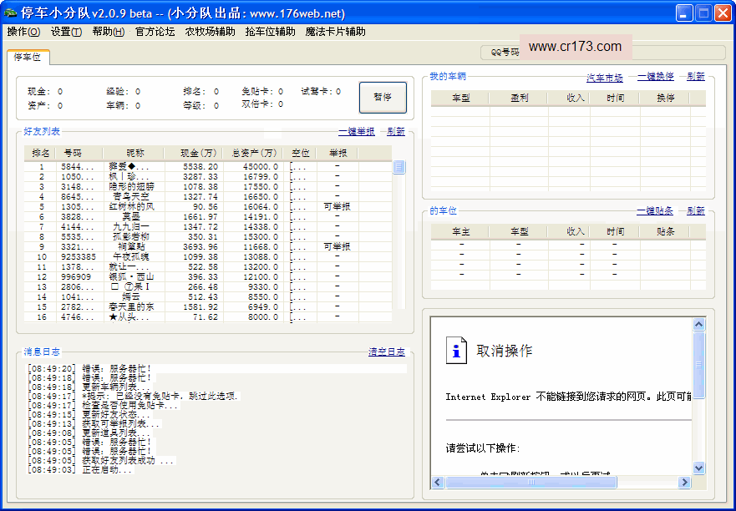Click 刷新 link above the friend list

[x=395, y=132]
